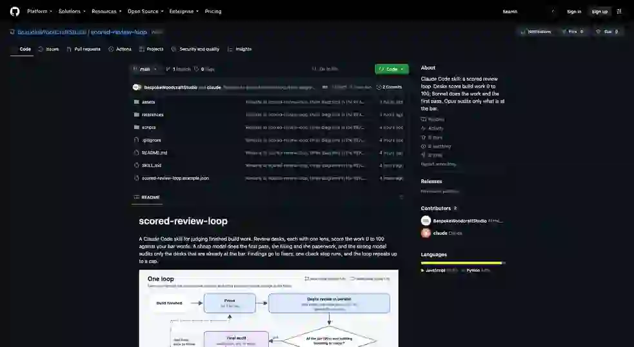
Task: Click the assets folder icon
Action: pos(137,102)
